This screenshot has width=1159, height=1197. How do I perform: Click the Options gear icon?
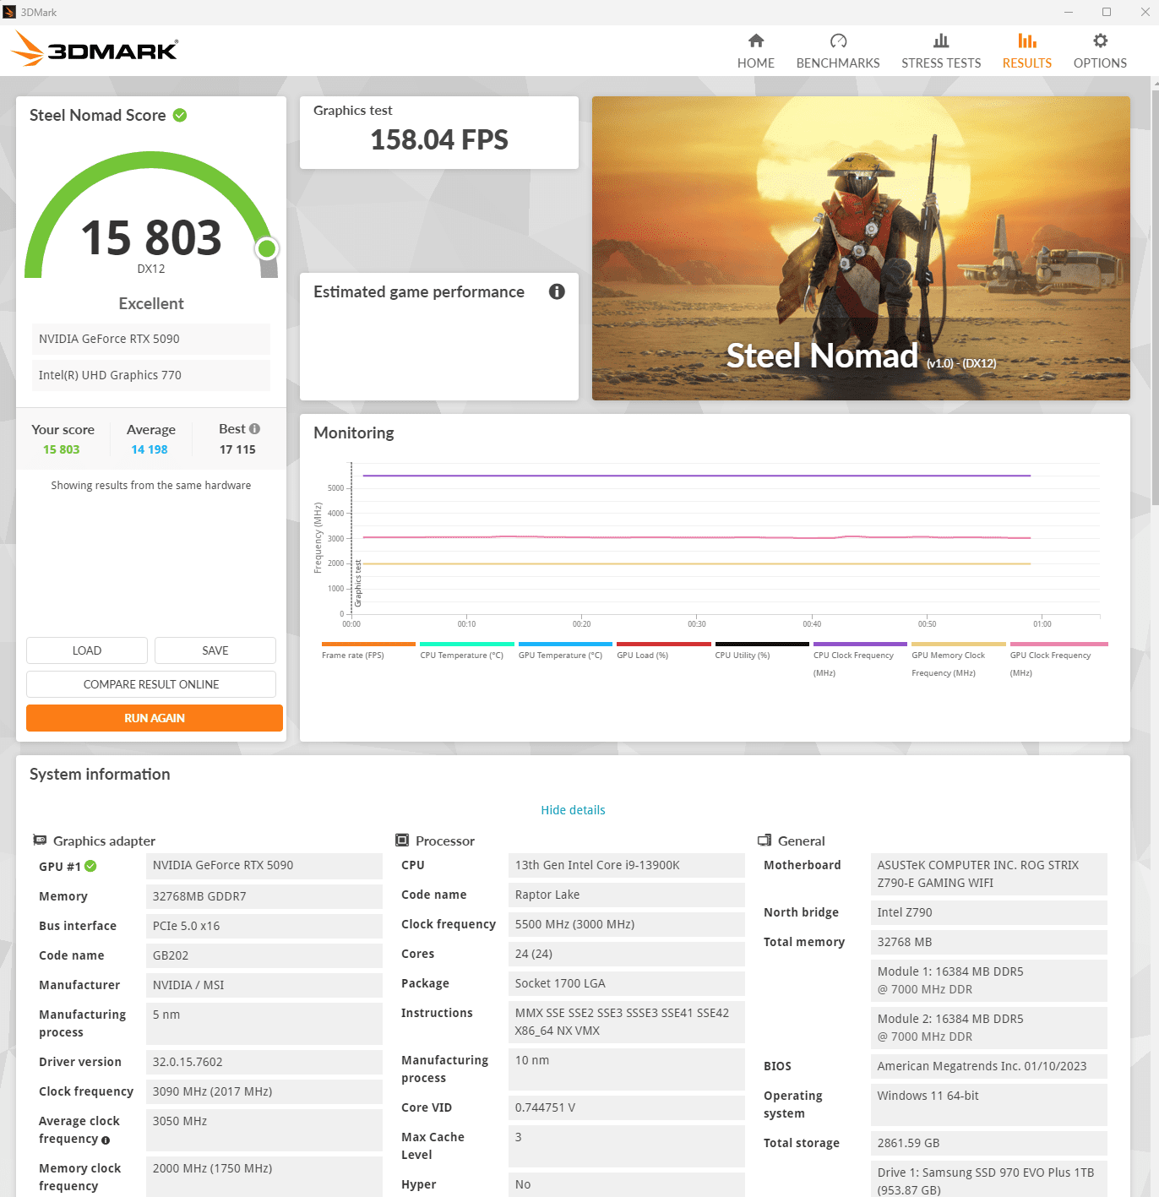point(1100,41)
